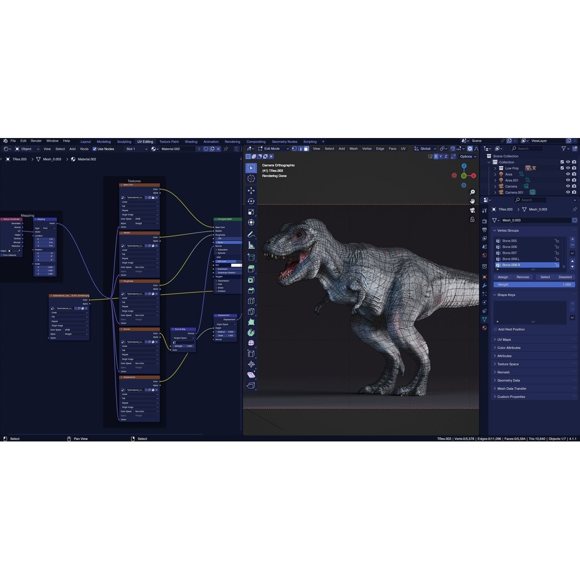Expand Low Poly collection in outliner

click(x=495, y=168)
